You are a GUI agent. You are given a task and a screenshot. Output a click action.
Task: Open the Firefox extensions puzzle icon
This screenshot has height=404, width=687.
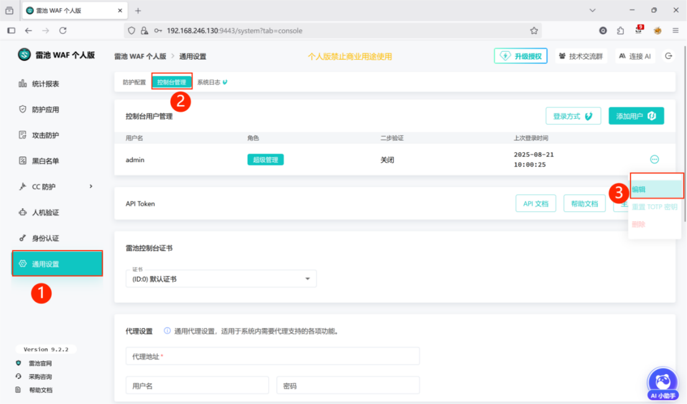(621, 30)
